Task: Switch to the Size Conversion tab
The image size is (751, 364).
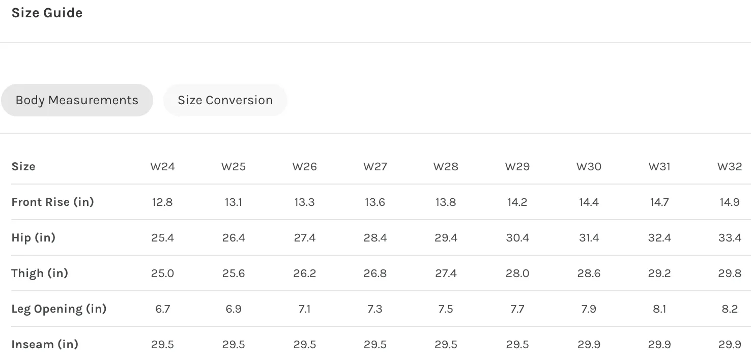Action: (225, 100)
